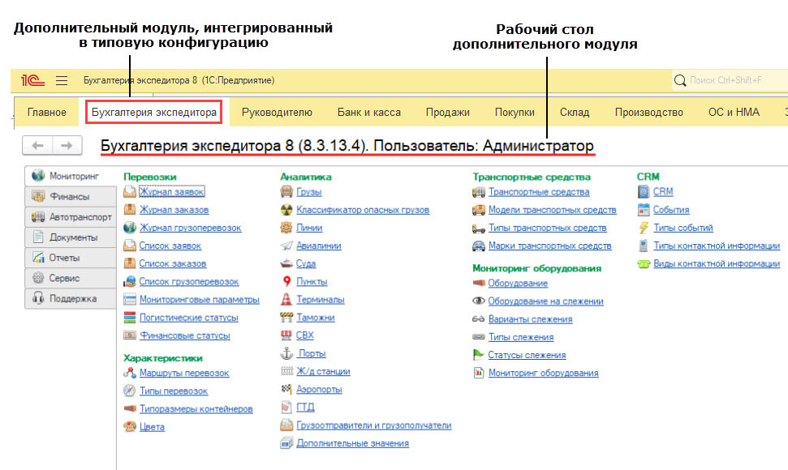Open the Поддержка side tab
The width and height of the screenshot is (788, 470).
tap(71, 298)
